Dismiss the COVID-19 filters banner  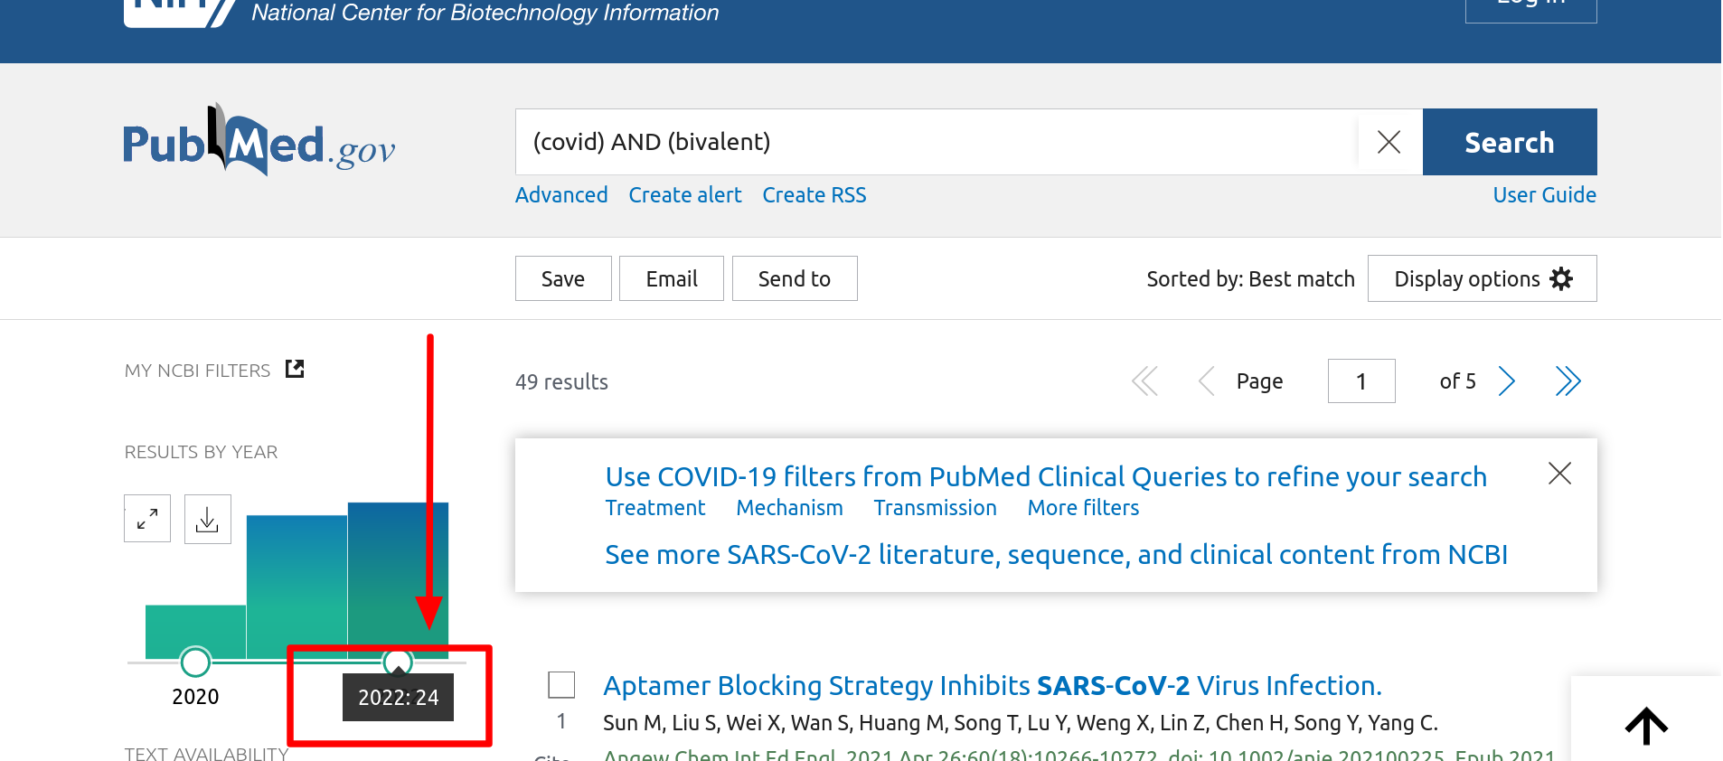[1559, 474]
